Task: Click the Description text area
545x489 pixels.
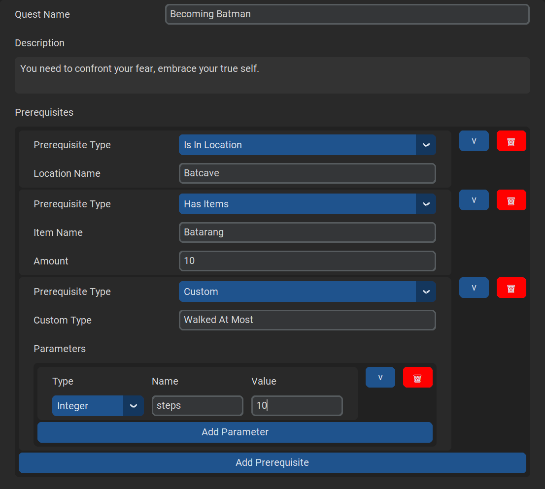Action: (x=272, y=75)
